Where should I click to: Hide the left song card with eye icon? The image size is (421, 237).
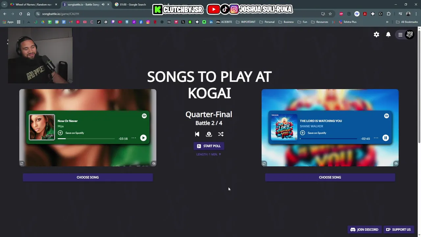154,163
